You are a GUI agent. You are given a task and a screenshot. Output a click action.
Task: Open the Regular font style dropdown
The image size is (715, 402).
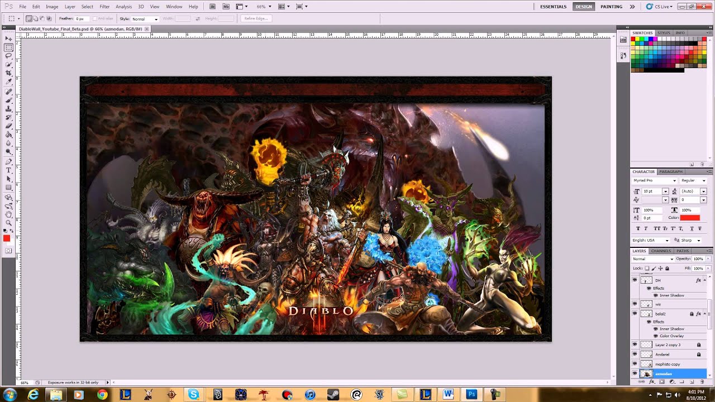tap(693, 180)
